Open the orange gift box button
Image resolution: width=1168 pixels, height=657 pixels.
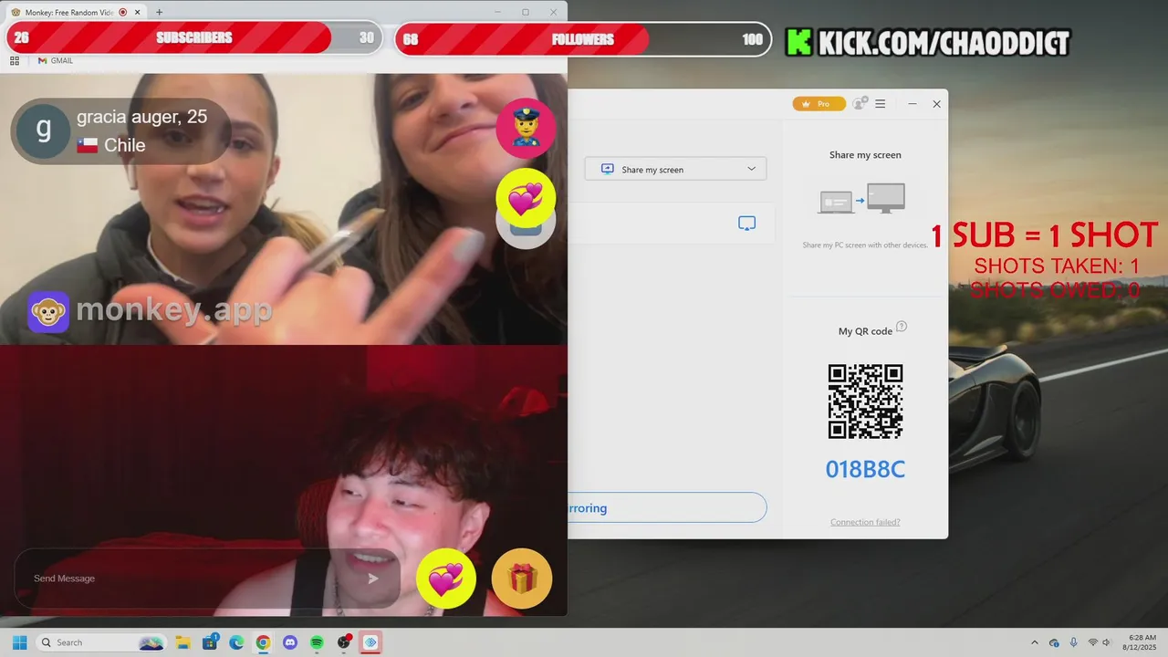point(522,579)
